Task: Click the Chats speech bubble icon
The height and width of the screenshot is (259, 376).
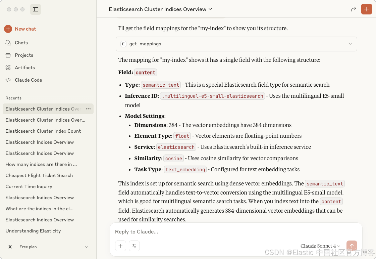Action: (x=8, y=43)
